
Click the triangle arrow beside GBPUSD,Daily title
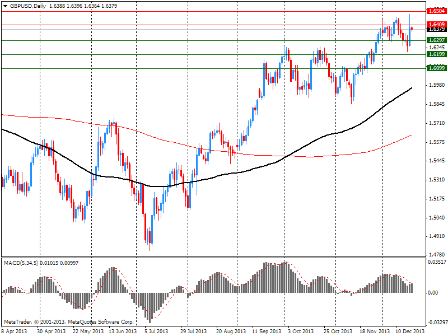click(6, 6)
